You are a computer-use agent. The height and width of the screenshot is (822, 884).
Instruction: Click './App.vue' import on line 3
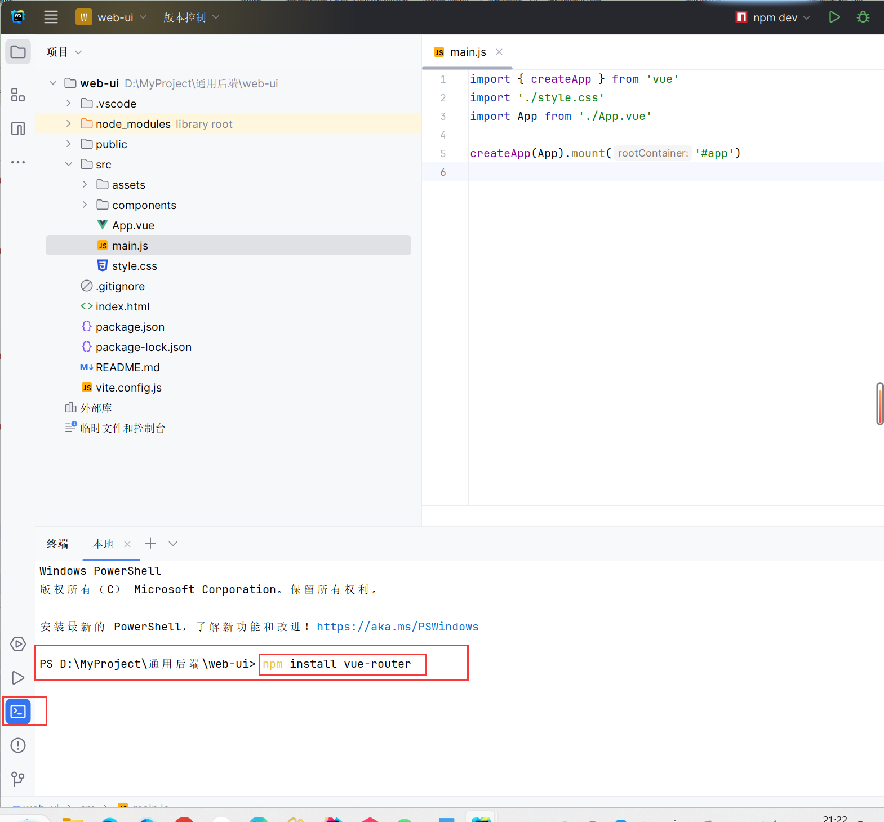click(615, 116)
